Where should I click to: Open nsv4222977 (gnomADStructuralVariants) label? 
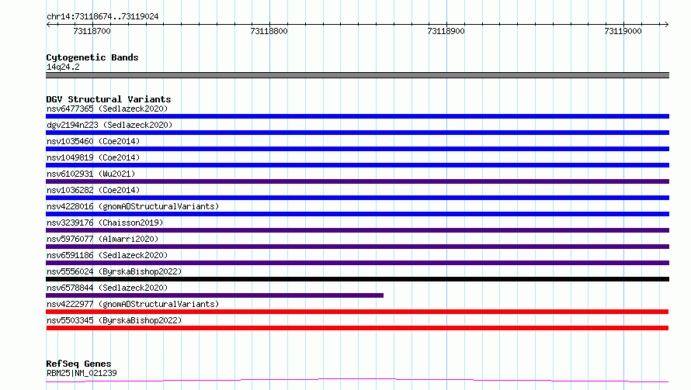(133, 304)
